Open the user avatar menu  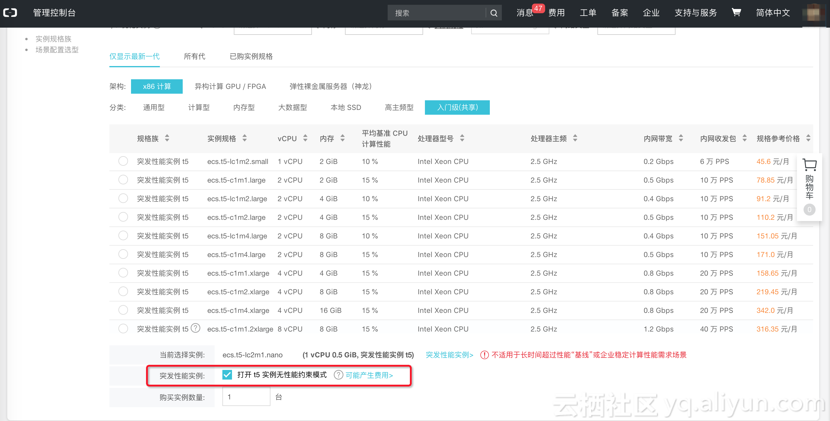pos(813,13)
